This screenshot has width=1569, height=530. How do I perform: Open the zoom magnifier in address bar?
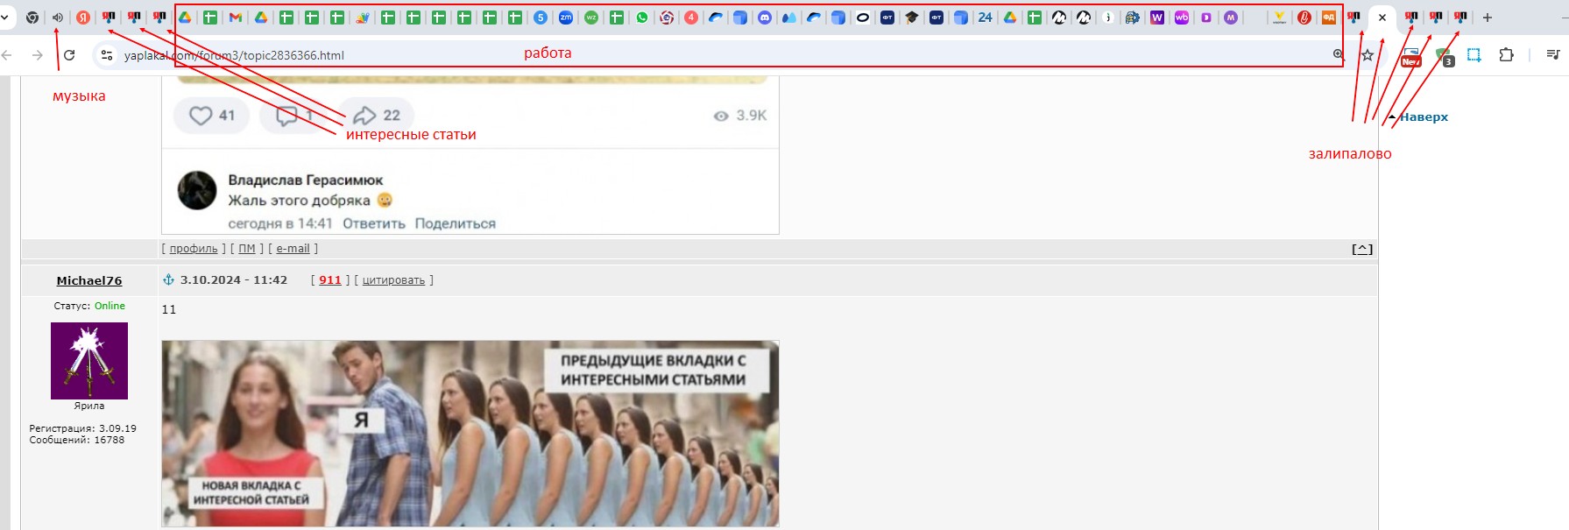1339,54
